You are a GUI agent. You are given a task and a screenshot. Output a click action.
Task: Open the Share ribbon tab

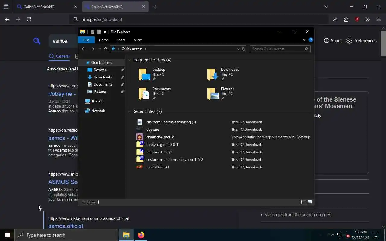[x=121, y=40]
